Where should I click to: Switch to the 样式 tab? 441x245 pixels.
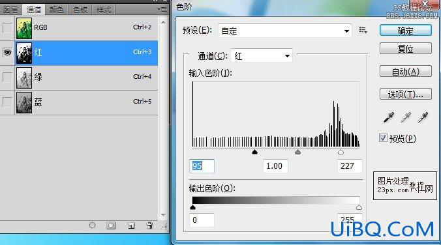(x=104, y=10)
